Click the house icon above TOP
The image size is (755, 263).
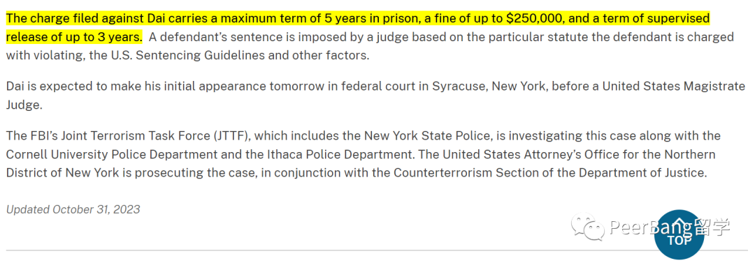pos(679,226)
